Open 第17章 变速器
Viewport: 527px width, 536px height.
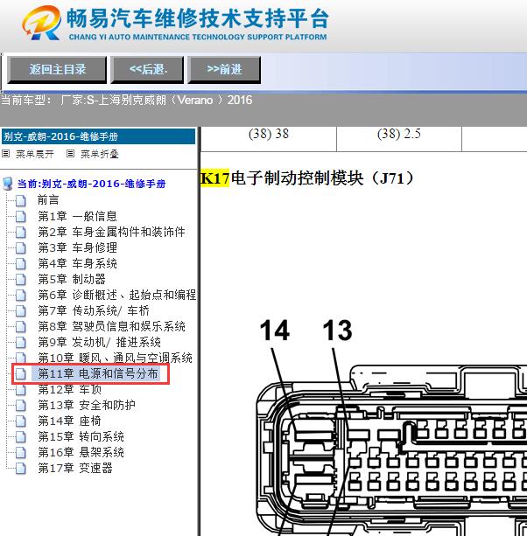75,468
